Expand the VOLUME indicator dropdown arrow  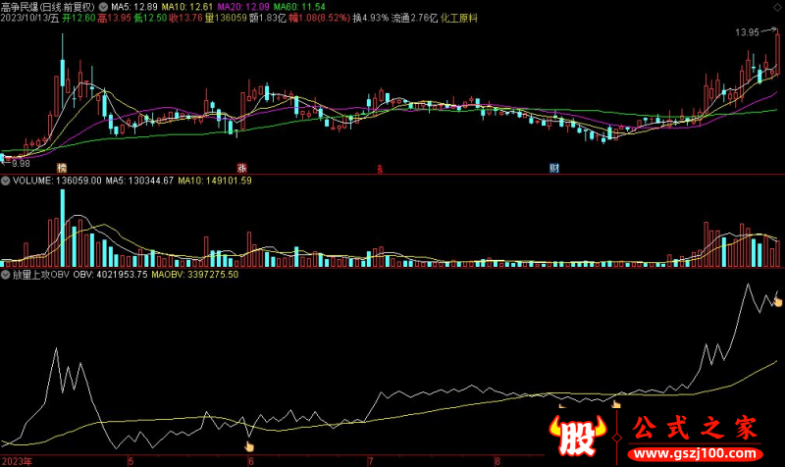point(5,181)
